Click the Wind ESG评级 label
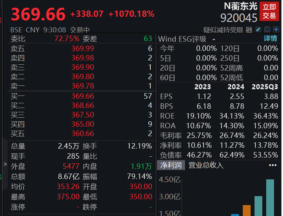The width and height of the screenshot is (283, 216). (182, 39)
